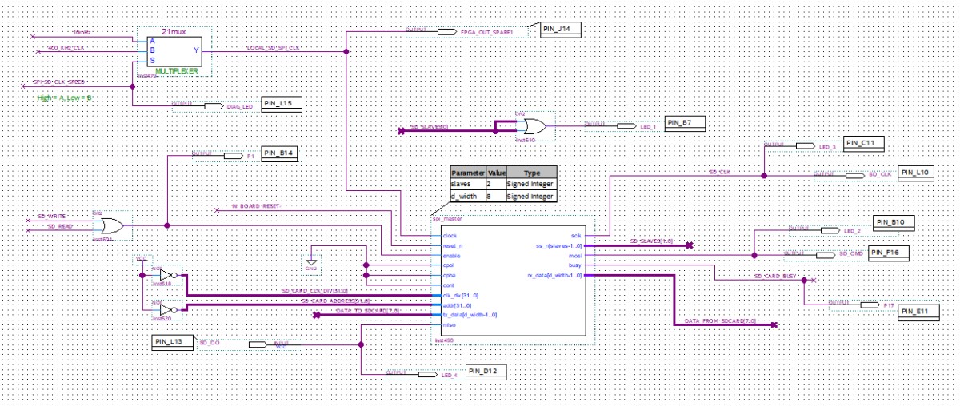Screen dimensions: 960x406
Task: Select the SD_SLAVES[1..0] bus label
Action: [x=654, y=241]
